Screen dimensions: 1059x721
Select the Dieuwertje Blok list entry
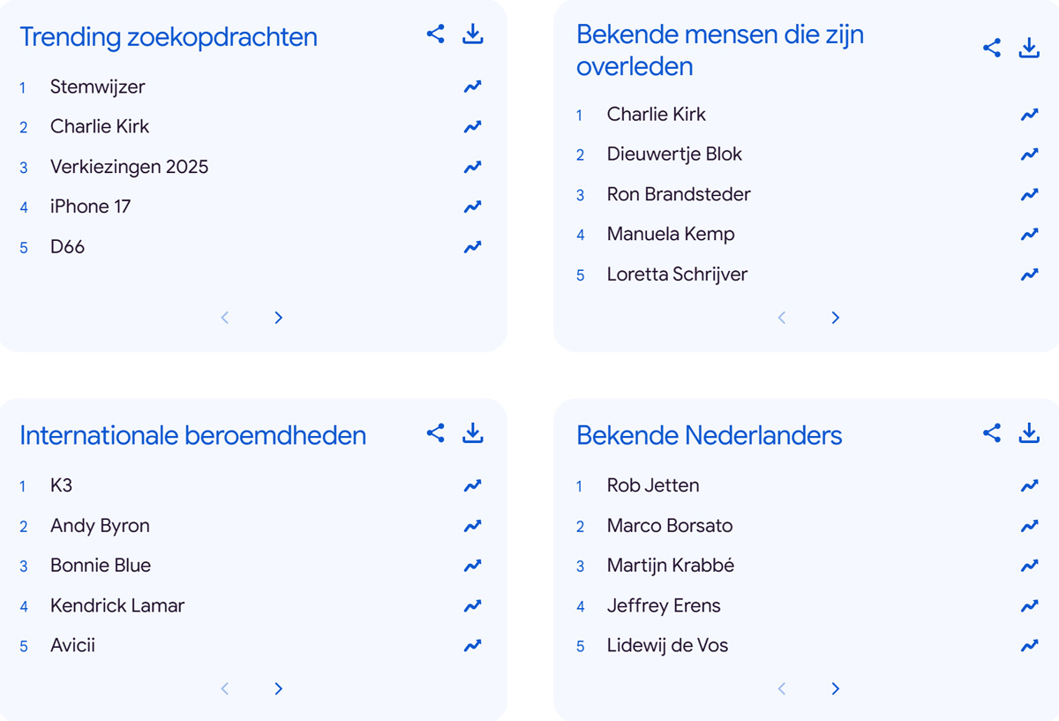pyautogui.click(x=674, y=154)
